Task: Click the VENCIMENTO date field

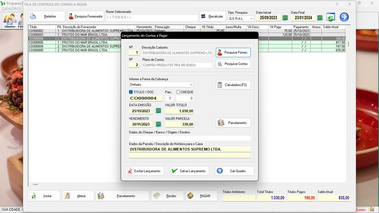Action: pyautogui.click(x=141, y=124)
